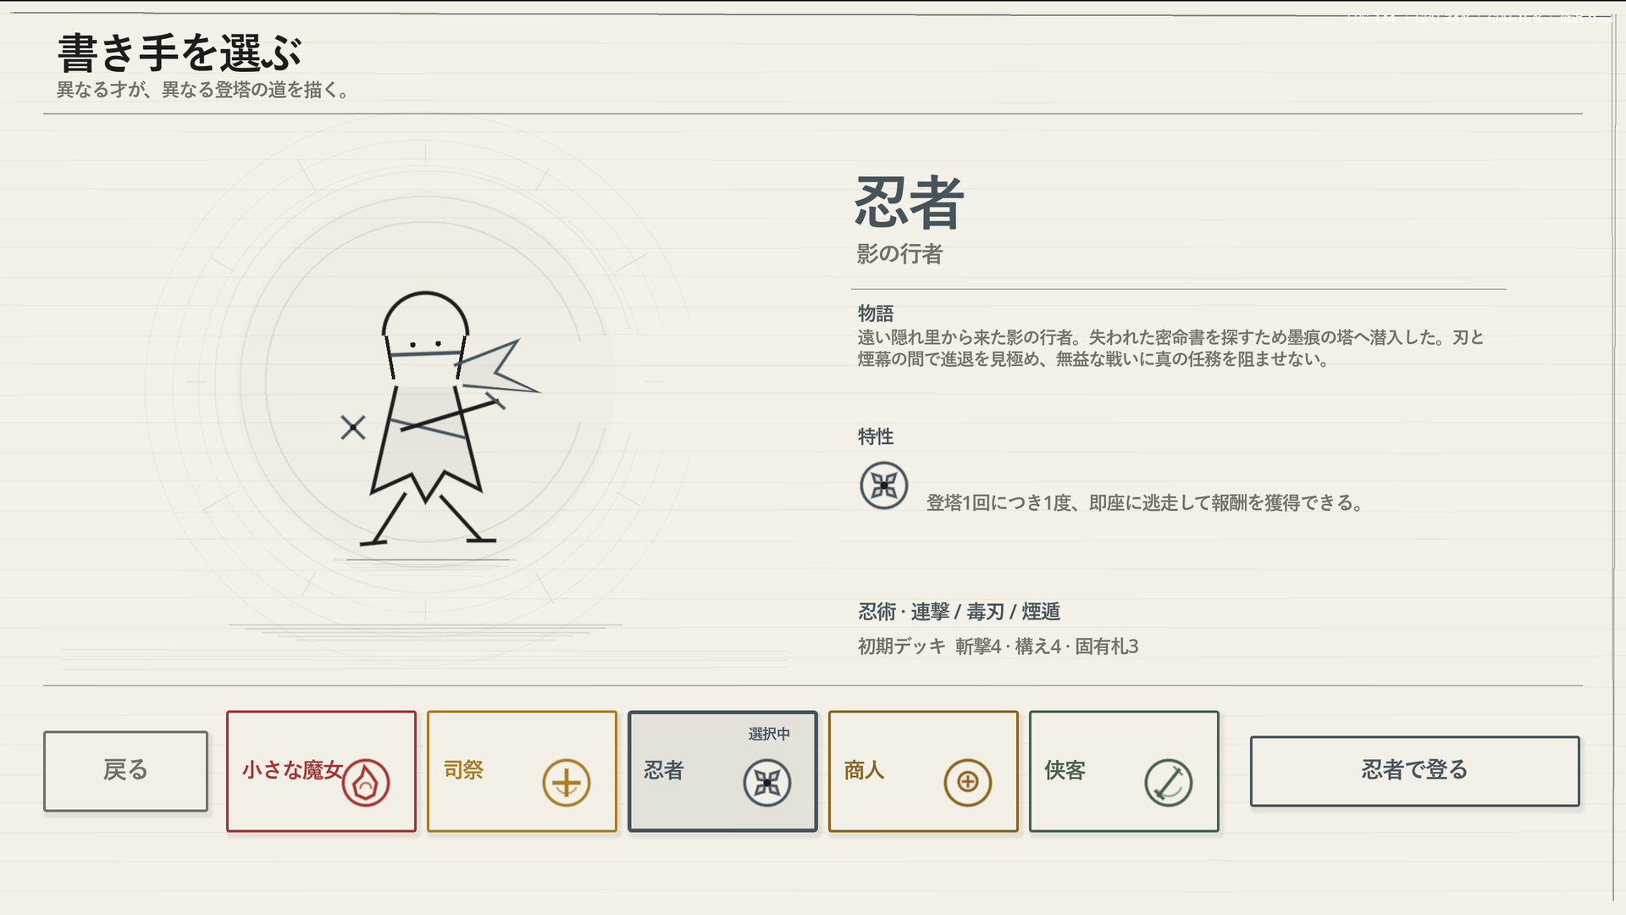
Task: Click the 物語 story section heading
Action: 876,313
